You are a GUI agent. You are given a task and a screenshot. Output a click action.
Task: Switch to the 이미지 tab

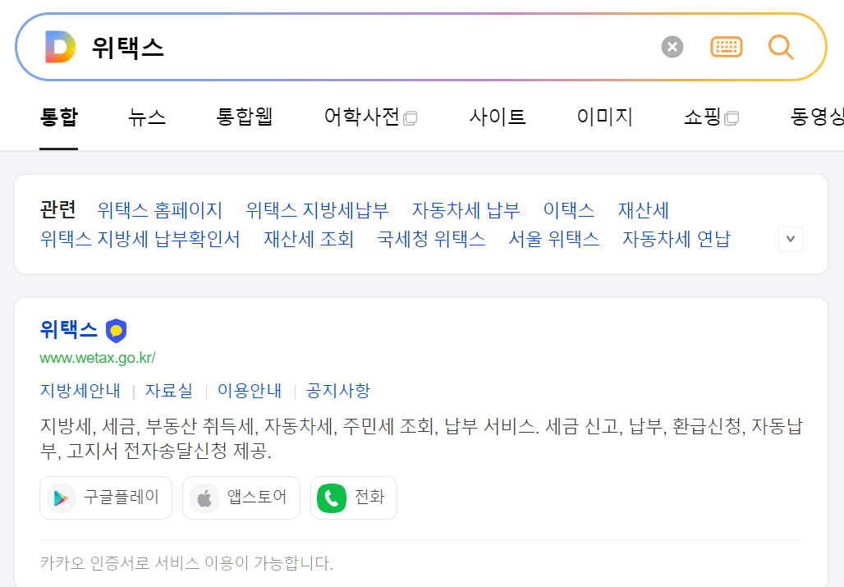[x=605, y=117]
